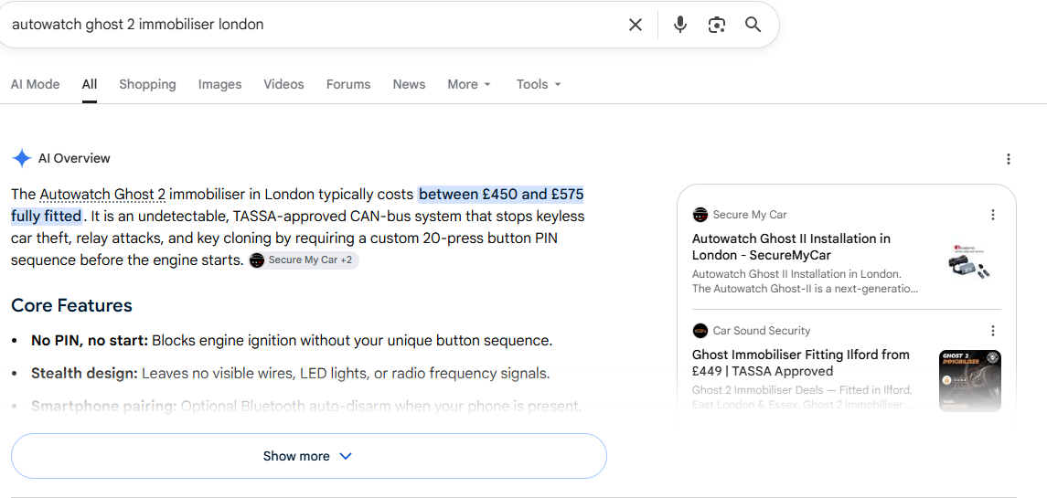
Task: Switch to Shopping tab
Action: pyautogui.click(x=147, y=84)
